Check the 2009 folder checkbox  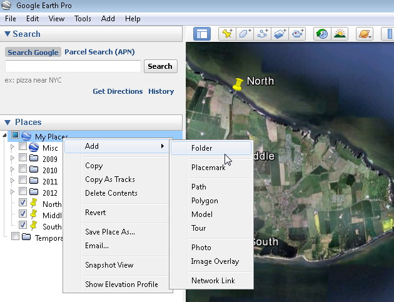(23, 158)
